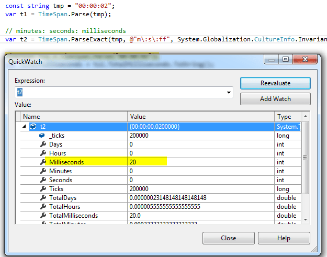Click the _ticks value 200000

pyautogui.click(x=139, y=136)
